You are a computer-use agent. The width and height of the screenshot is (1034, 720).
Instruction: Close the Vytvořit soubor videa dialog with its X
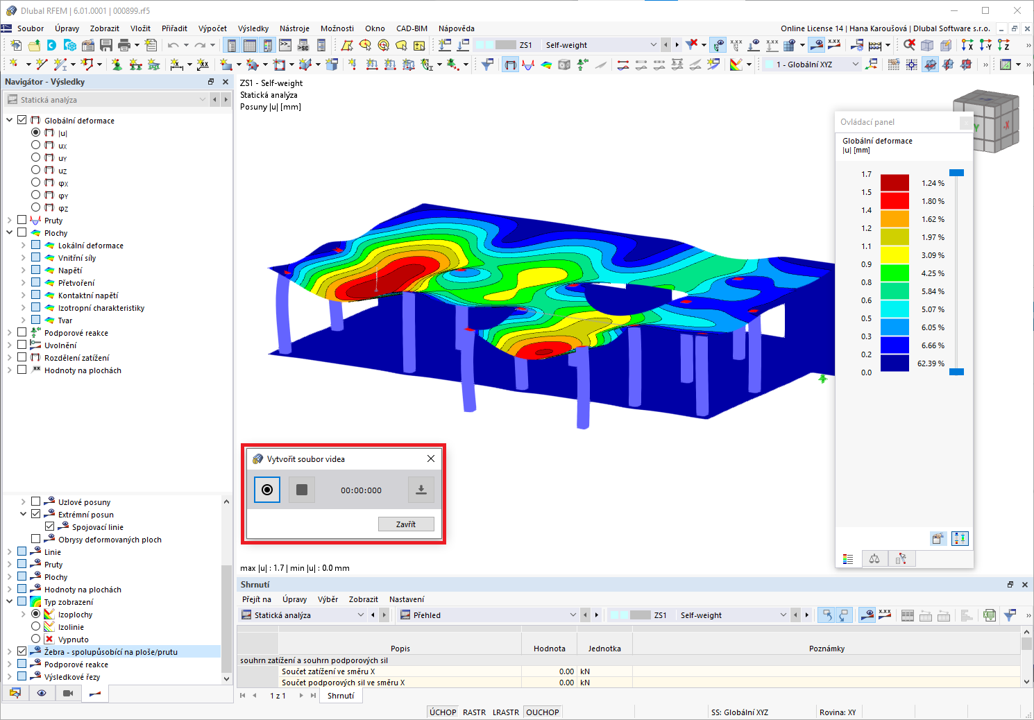[431, 458]
